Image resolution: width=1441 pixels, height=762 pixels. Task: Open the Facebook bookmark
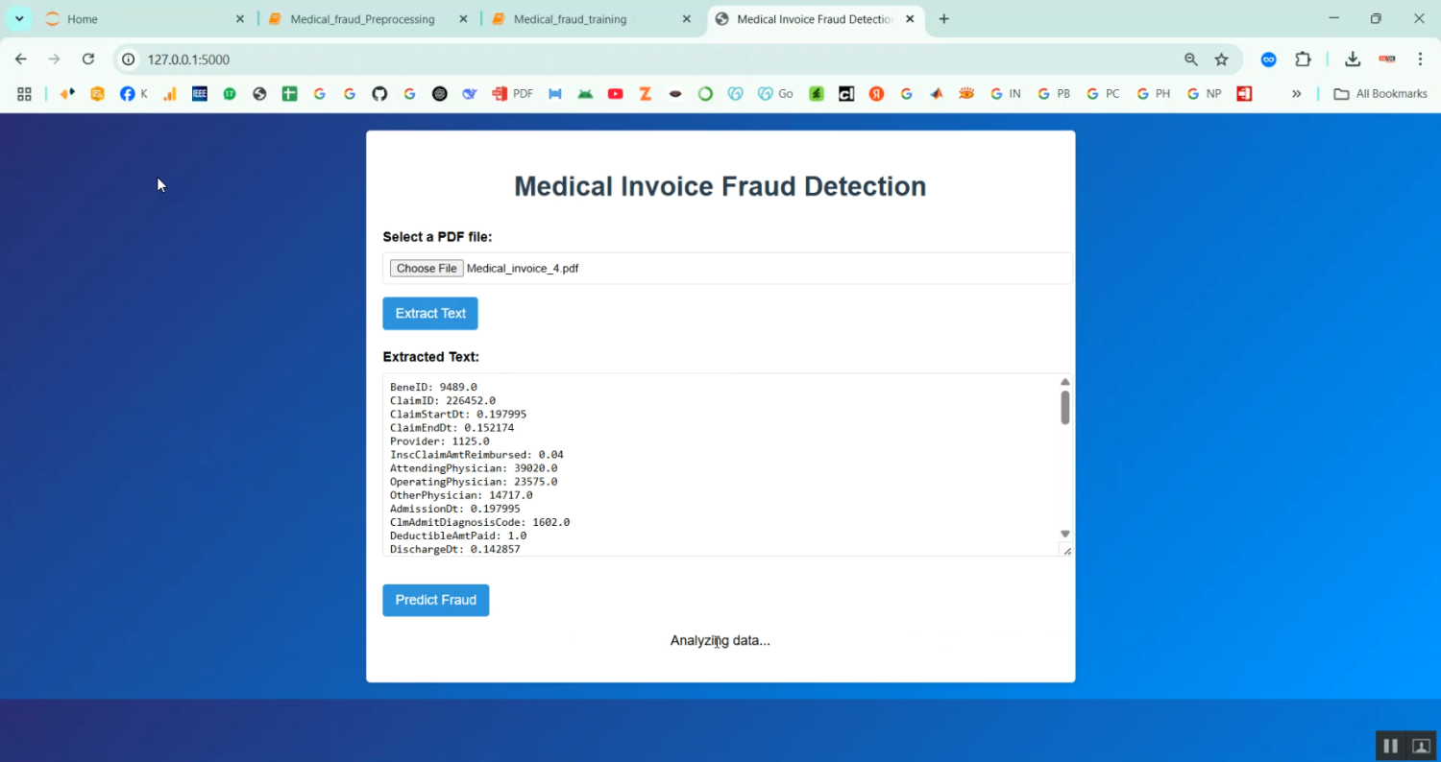point(134,94)
